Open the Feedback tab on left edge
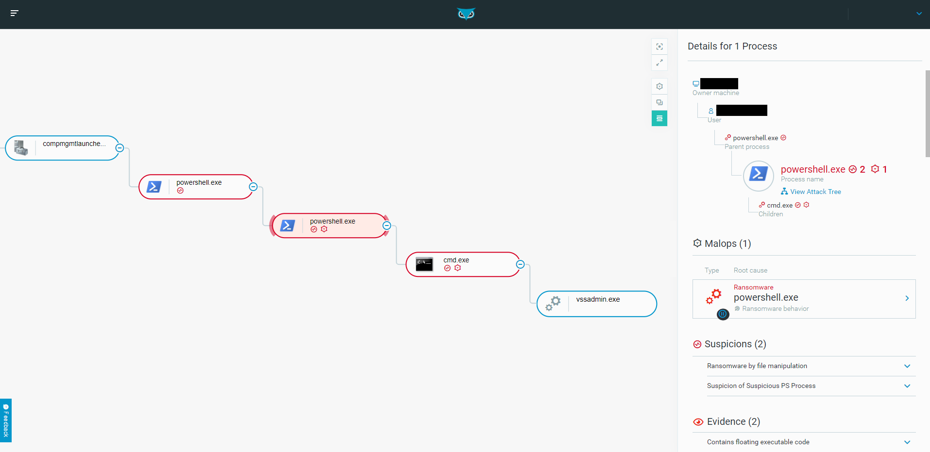The width and height of the screenshot is (930, 452). (6, 420)
